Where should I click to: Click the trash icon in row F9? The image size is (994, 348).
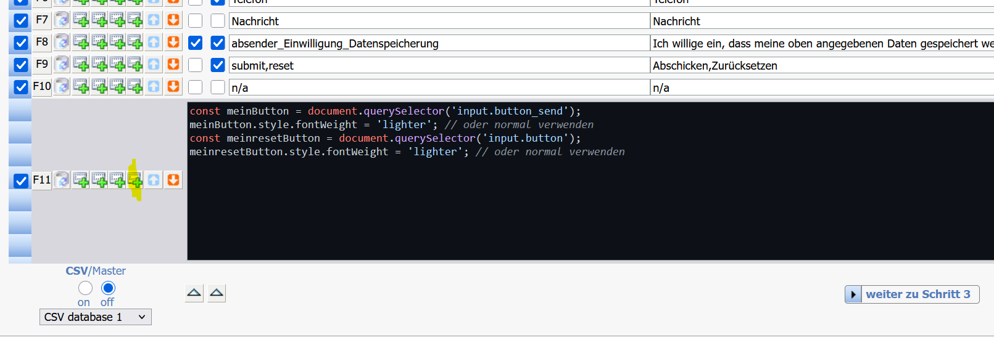[62, 64]
